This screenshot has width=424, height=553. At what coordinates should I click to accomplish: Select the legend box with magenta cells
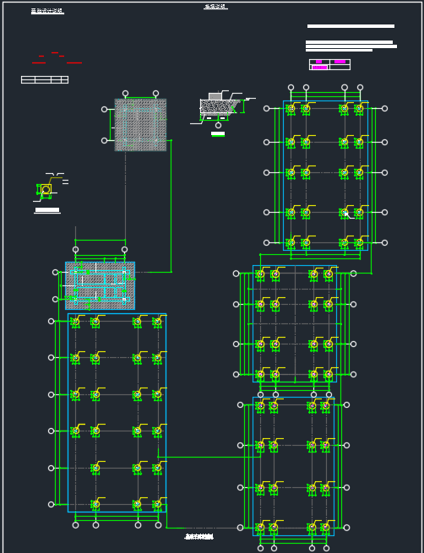coord(329,64)
